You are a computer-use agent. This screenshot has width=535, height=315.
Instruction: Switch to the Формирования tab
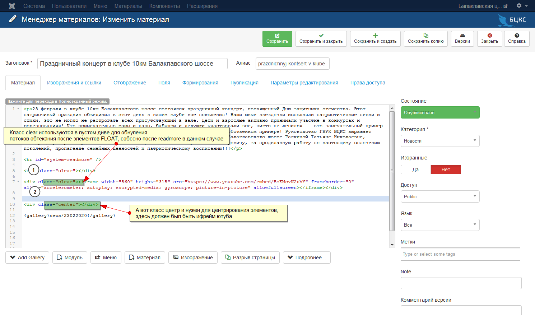click(x=200, y=83)
